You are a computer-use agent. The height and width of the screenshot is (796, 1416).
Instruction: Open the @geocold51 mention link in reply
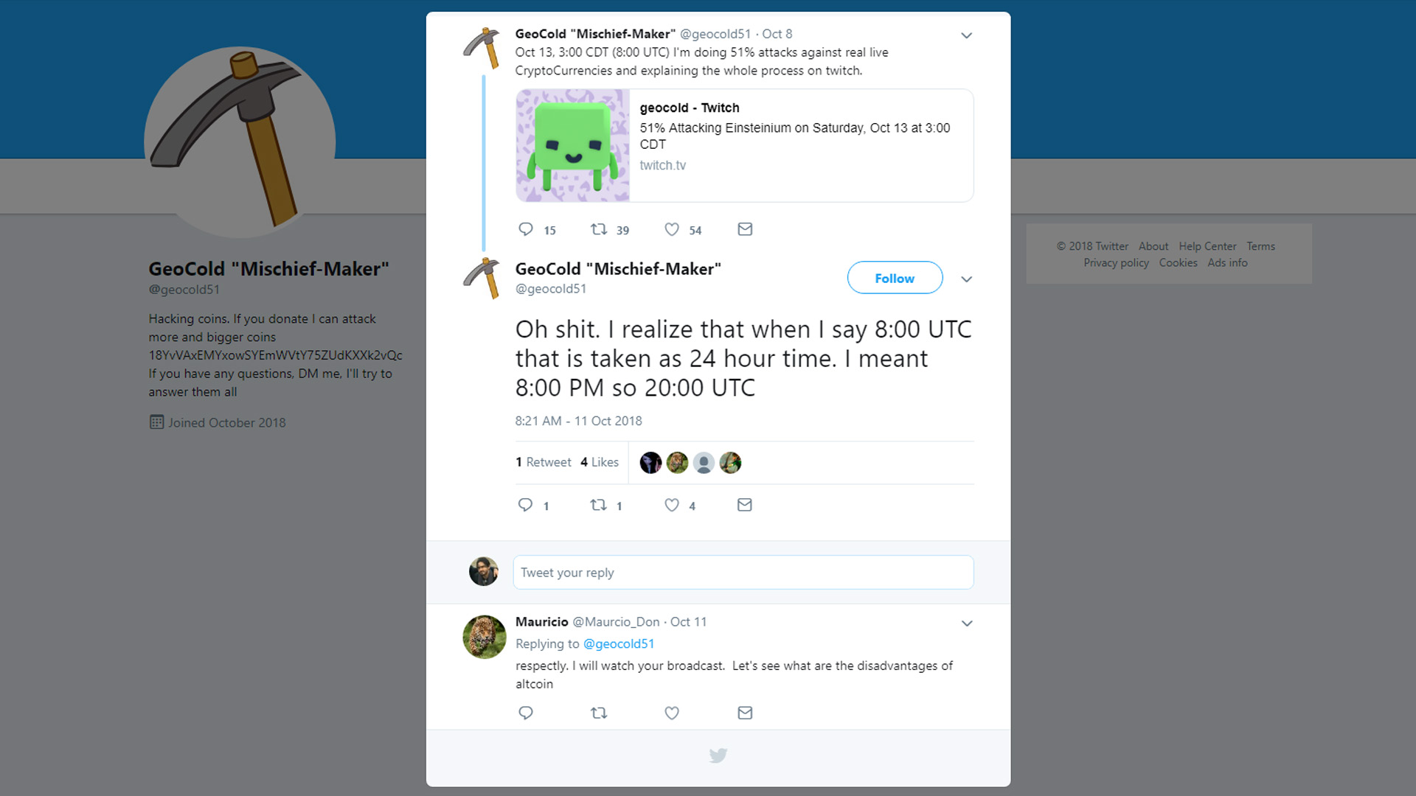(619, 643)
